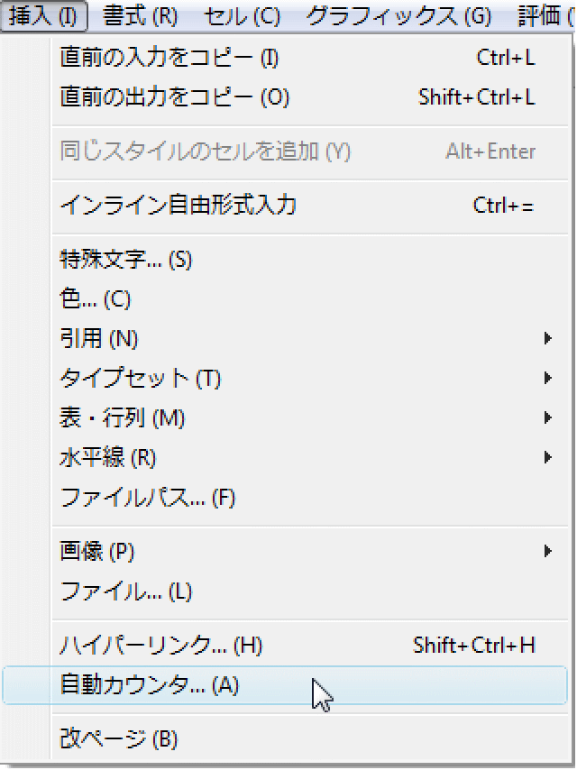Image resolution: width=577 pixels, height=770 pixels.
Task: Select 直前の入力をコピー (I)
Action: pos(309,58)
